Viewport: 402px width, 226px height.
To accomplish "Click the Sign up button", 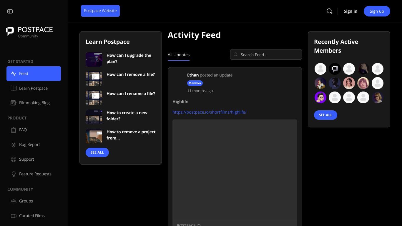I will [377, 11].
